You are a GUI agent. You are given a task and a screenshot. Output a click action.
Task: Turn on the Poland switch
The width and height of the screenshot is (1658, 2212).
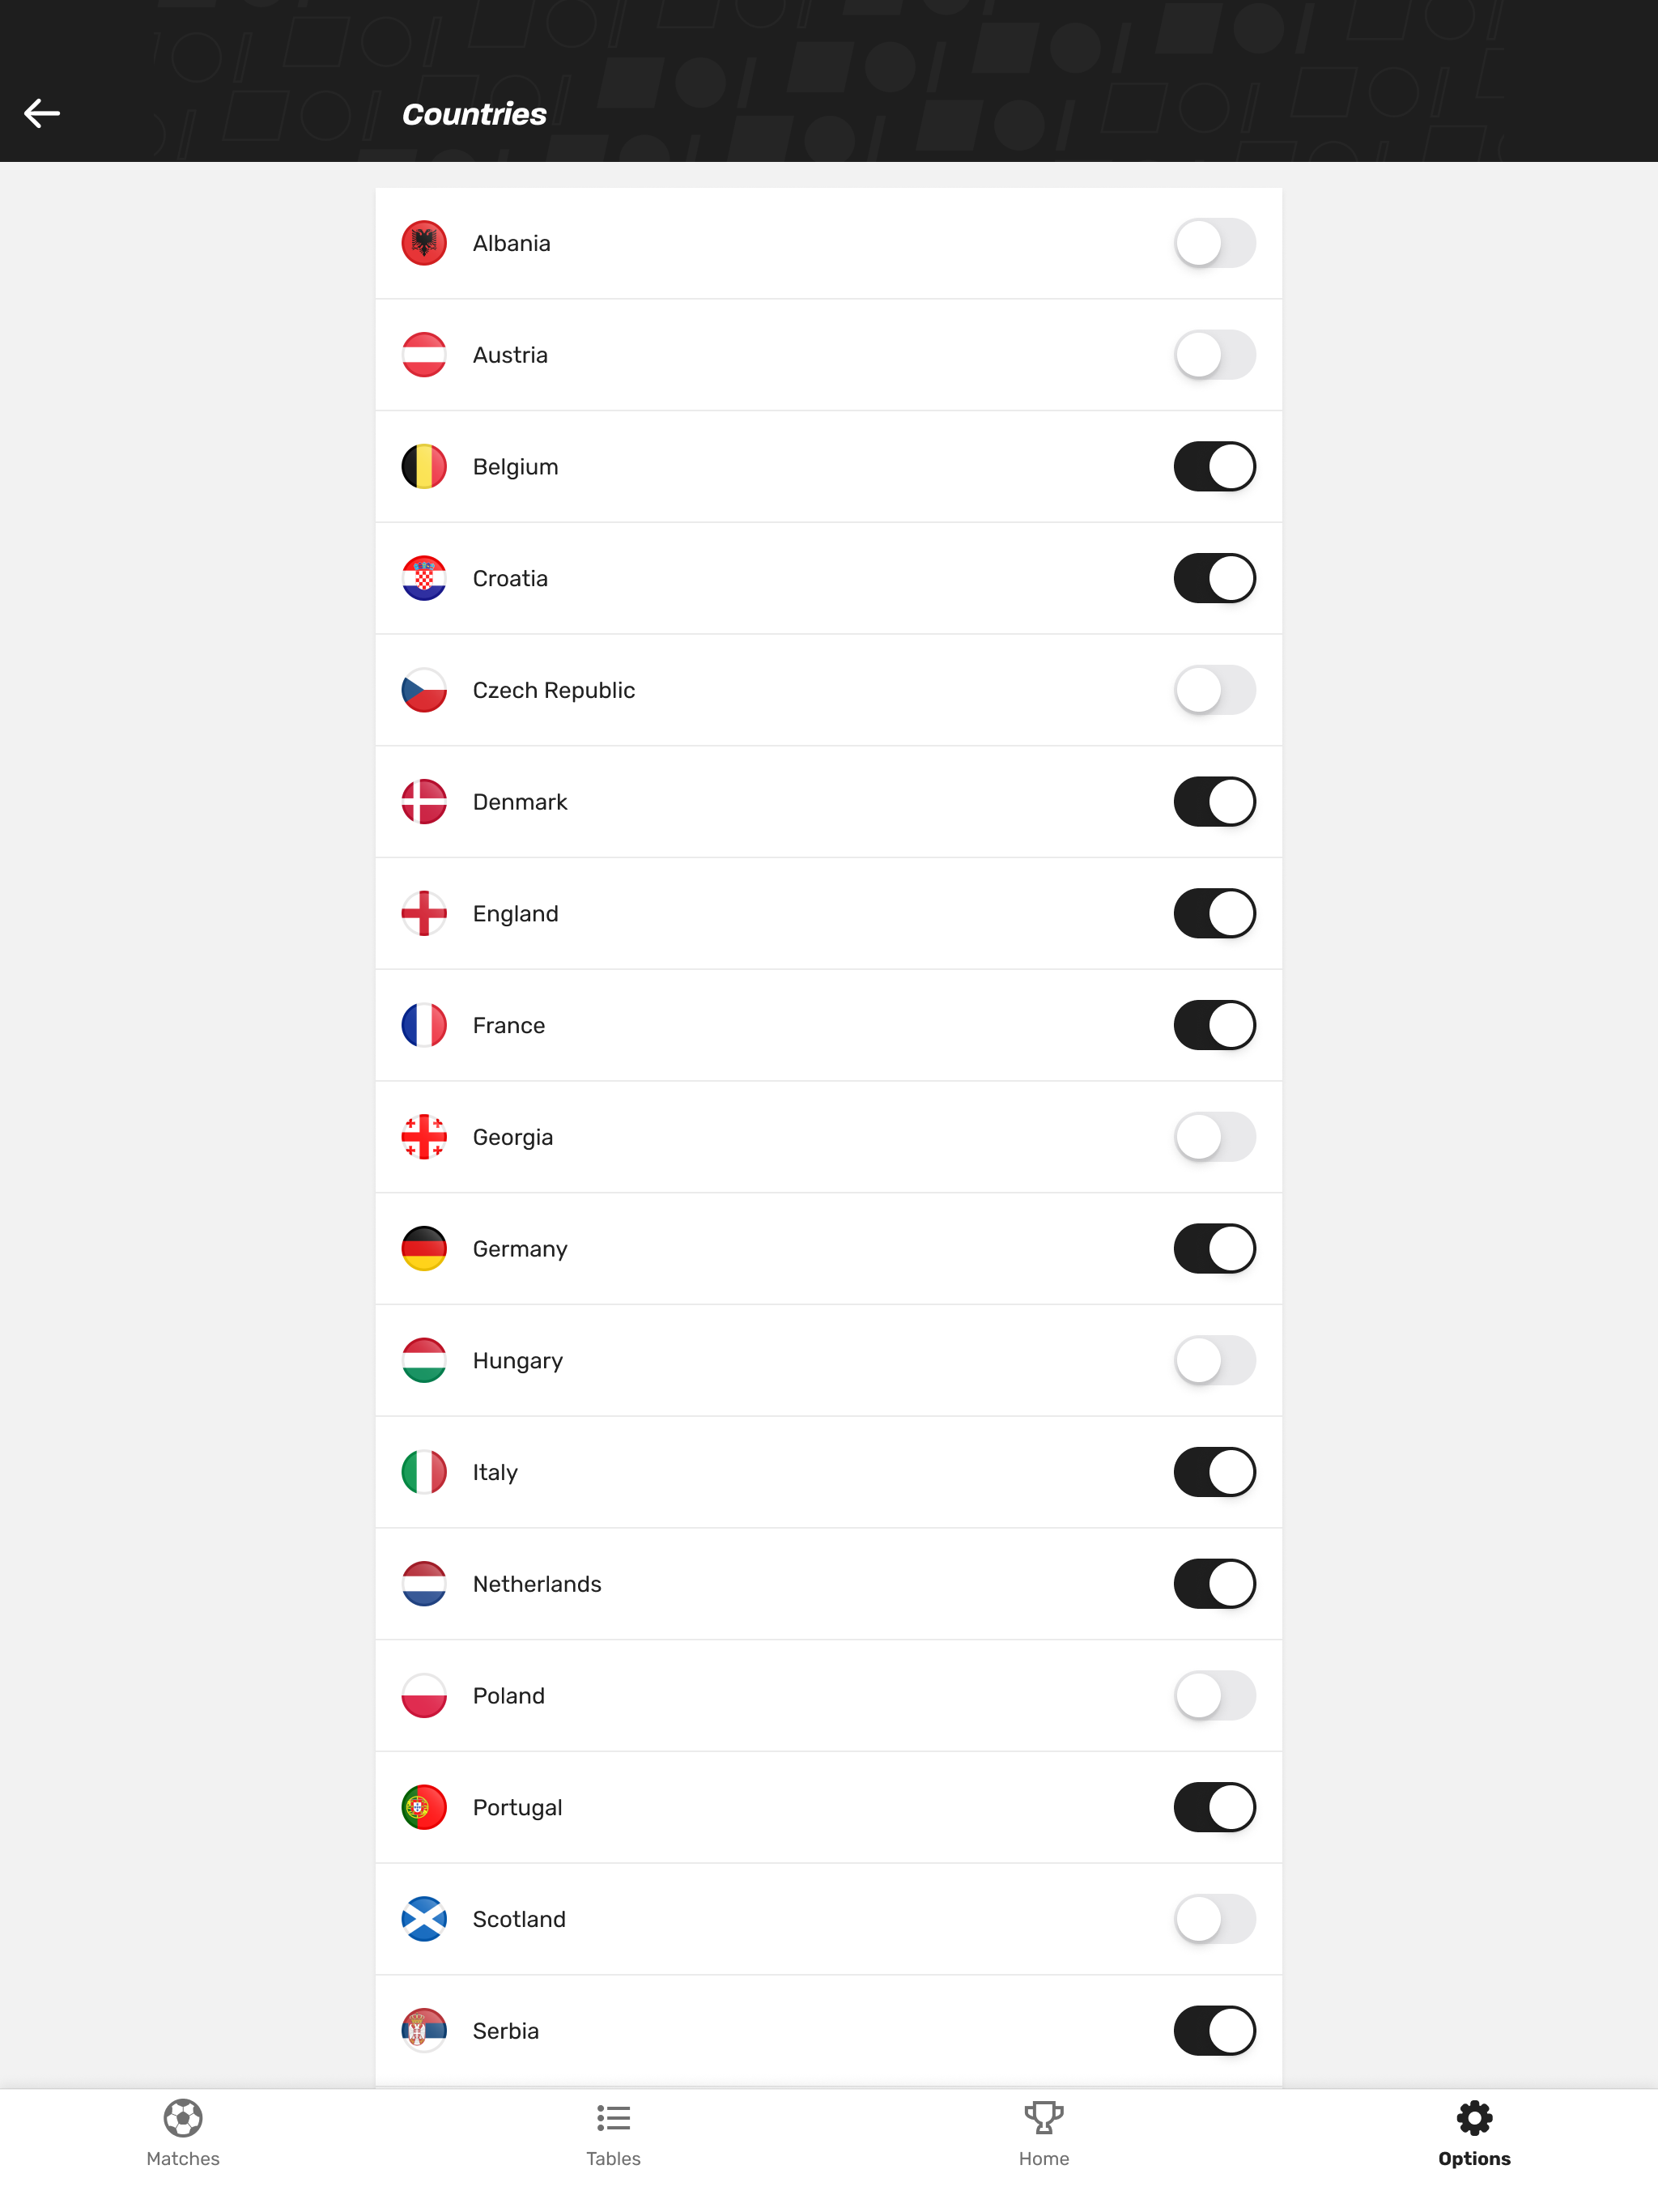[x=1214, y=1695]
